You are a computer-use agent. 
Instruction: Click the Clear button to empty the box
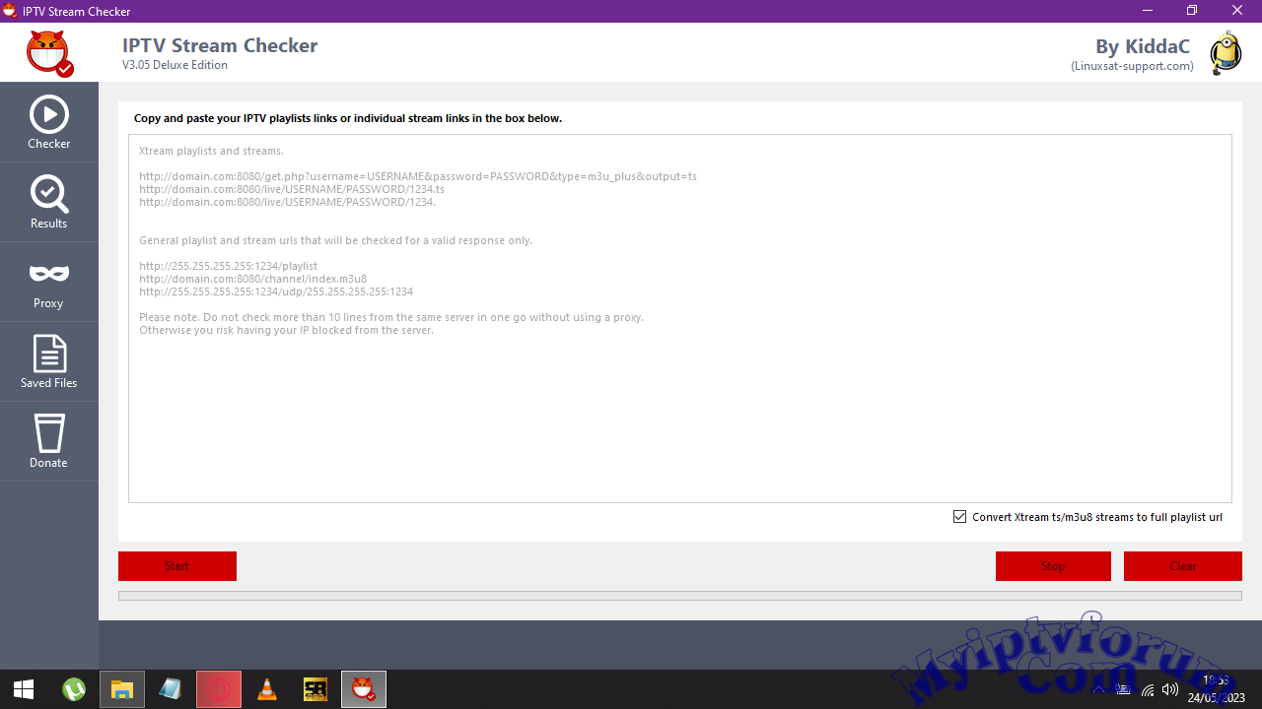1182,565
